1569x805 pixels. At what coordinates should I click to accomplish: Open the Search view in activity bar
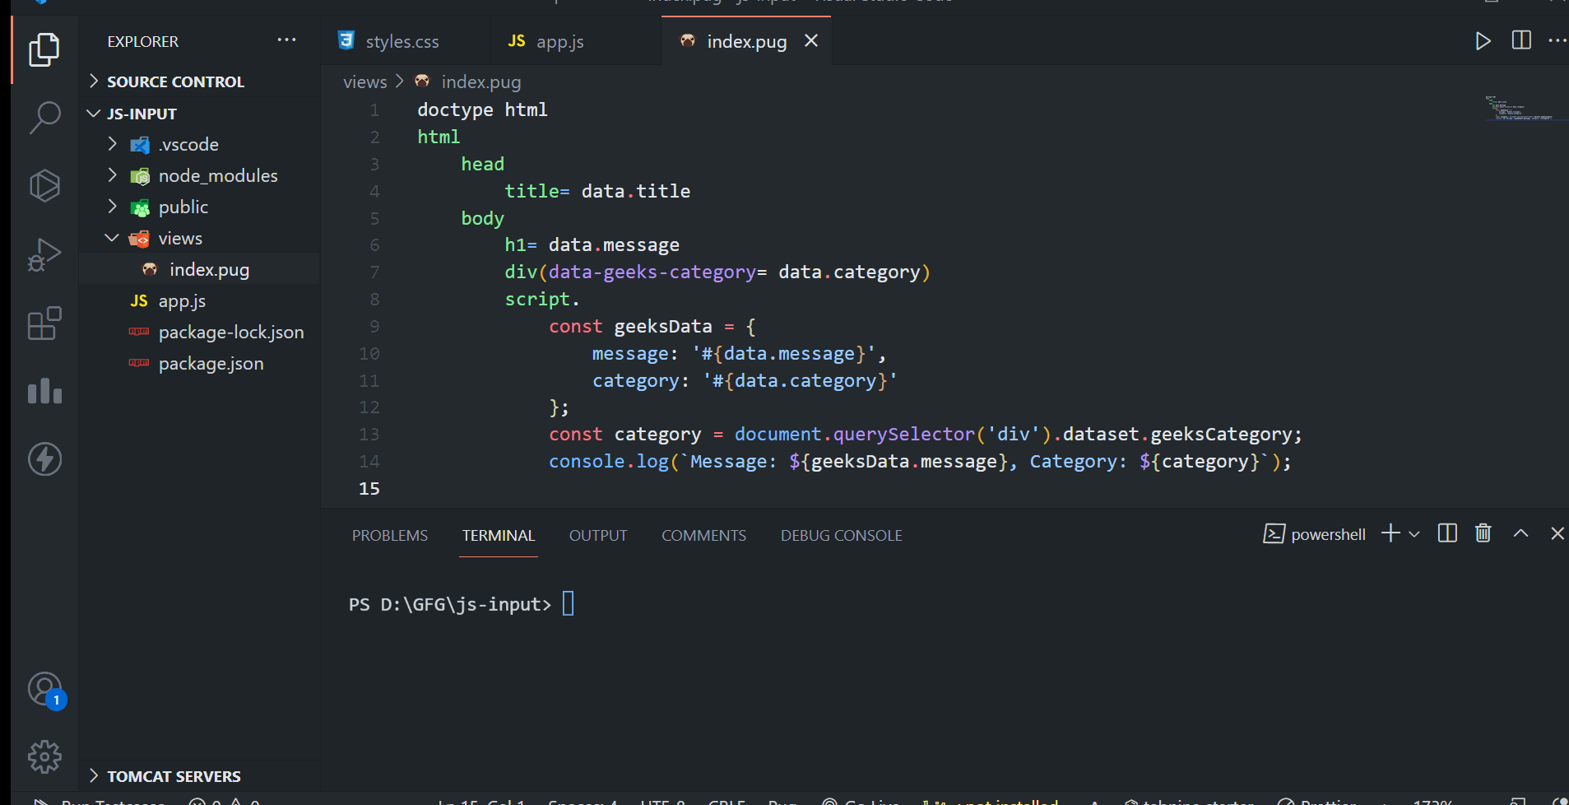click(x=44, y=118)
